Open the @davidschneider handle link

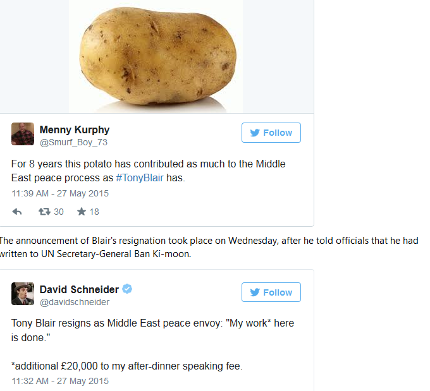(x=74, y=303)
